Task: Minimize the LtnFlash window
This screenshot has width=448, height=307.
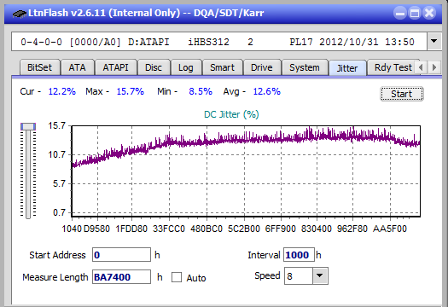Action: pyautogui.click(x=400, y=13)
